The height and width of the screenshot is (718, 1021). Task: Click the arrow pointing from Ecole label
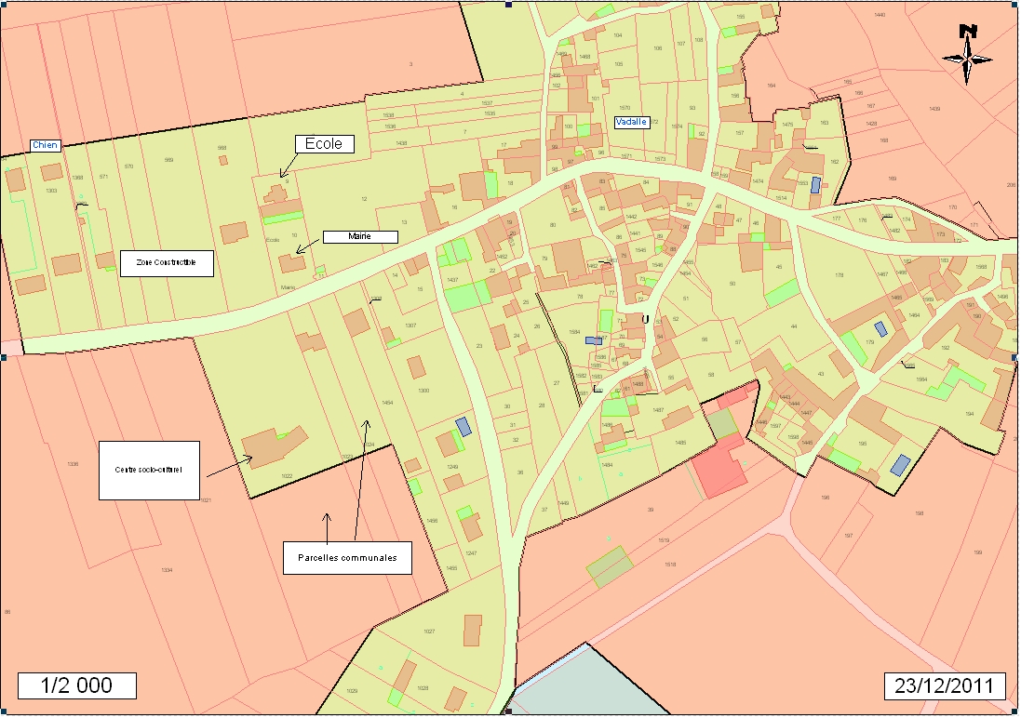point(287,166)
